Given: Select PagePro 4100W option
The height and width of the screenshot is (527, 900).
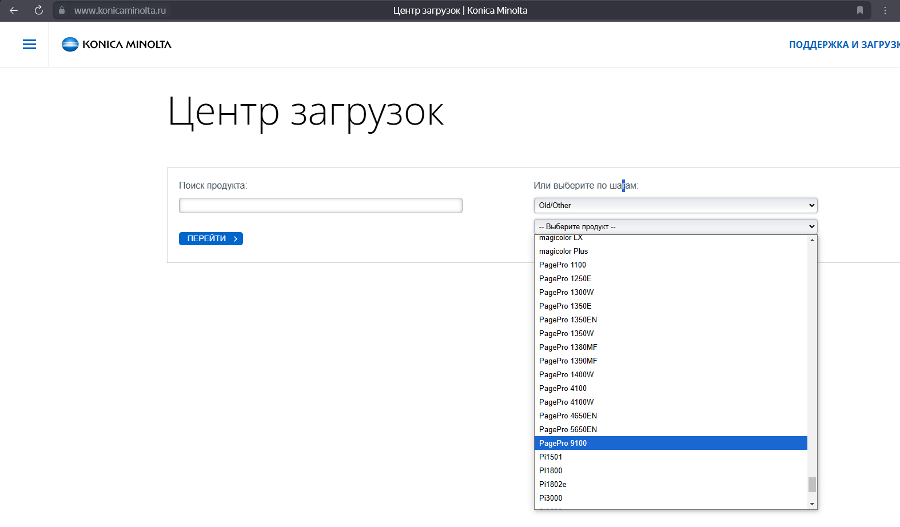Looking at the screenshot, I should pos(671,402).
